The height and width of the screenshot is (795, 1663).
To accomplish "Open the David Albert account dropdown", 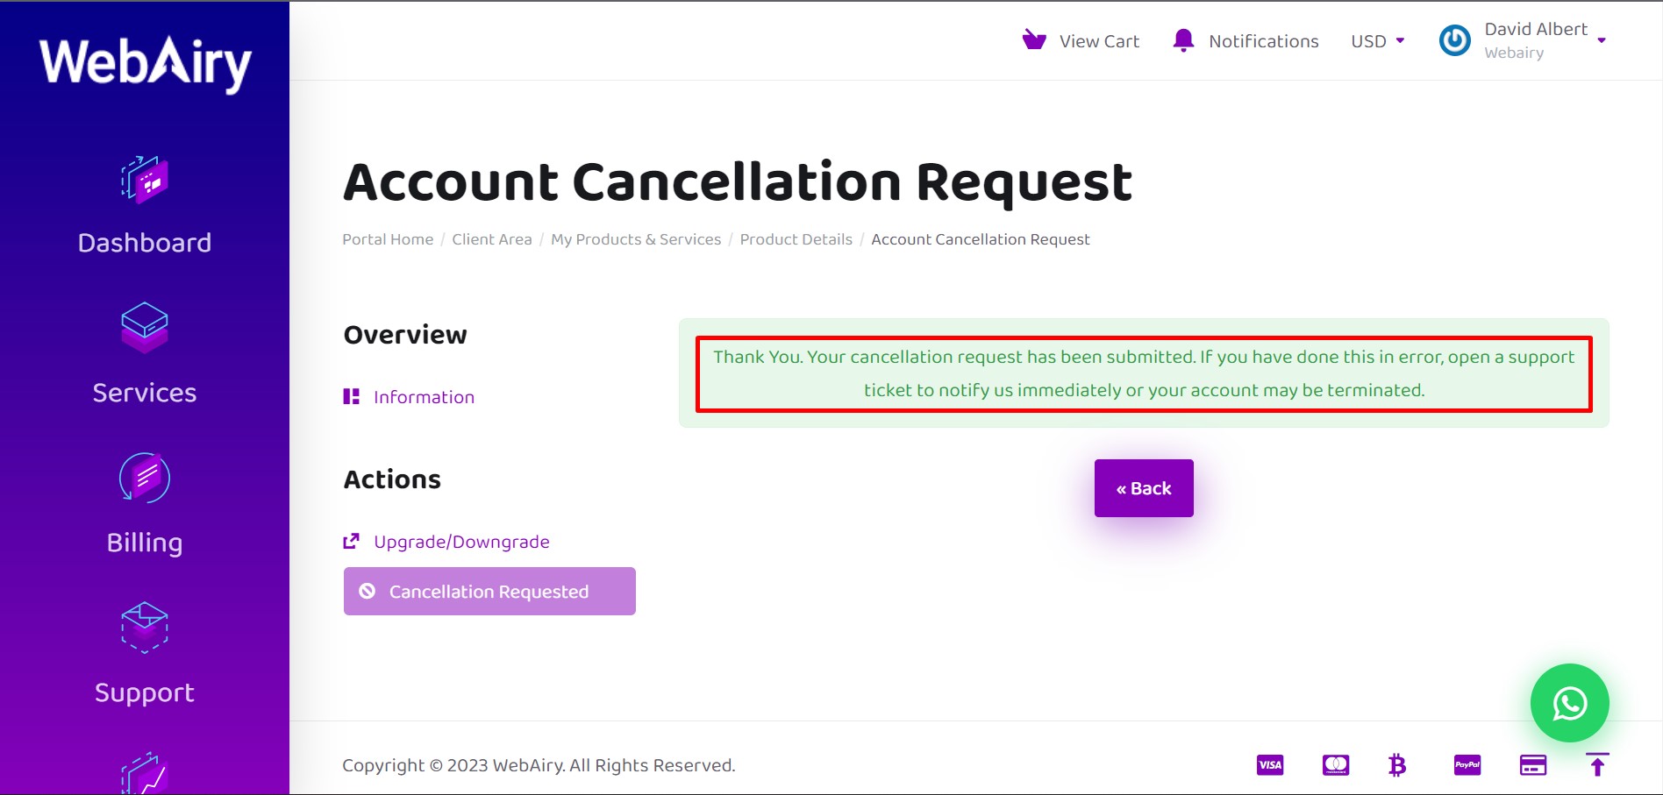I will tap(1545, 40).
